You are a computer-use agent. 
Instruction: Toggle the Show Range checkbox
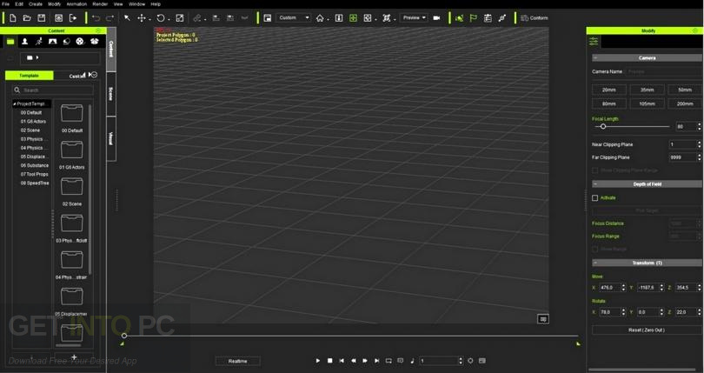tap(594, 249)
